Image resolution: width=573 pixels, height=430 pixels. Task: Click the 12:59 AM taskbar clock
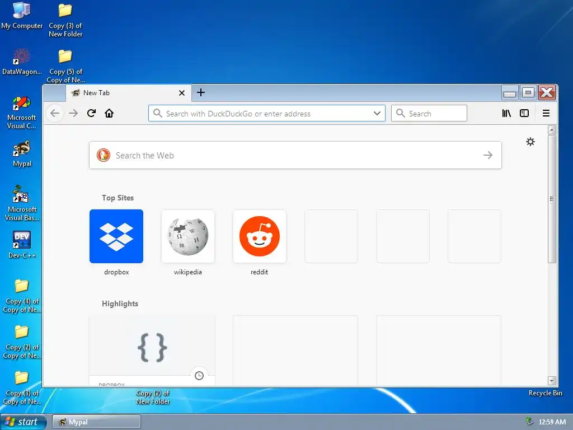pyautogui.click(x=552, y=422)
